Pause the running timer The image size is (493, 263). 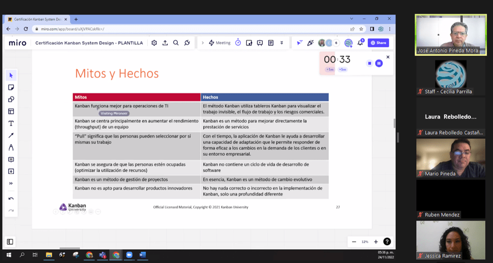[x=378, y=63]
